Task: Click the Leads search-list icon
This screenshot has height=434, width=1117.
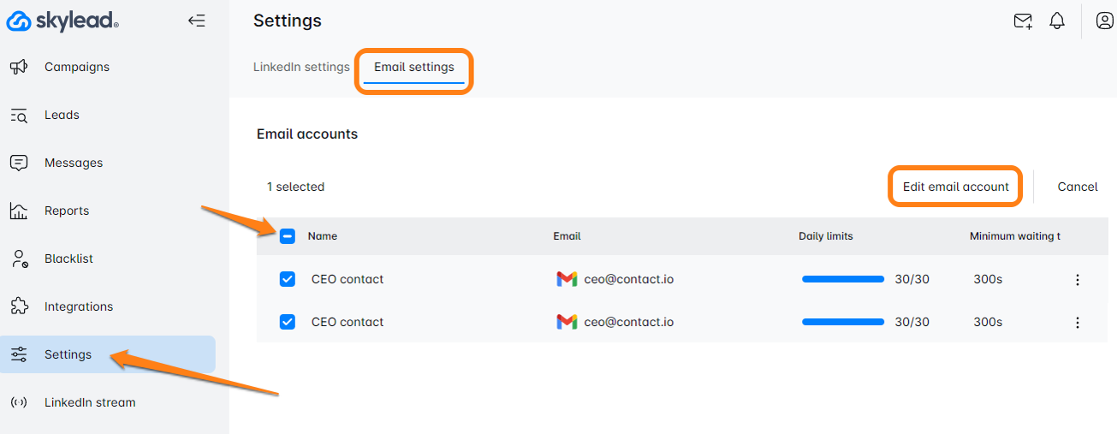Action: coord(19,115)
